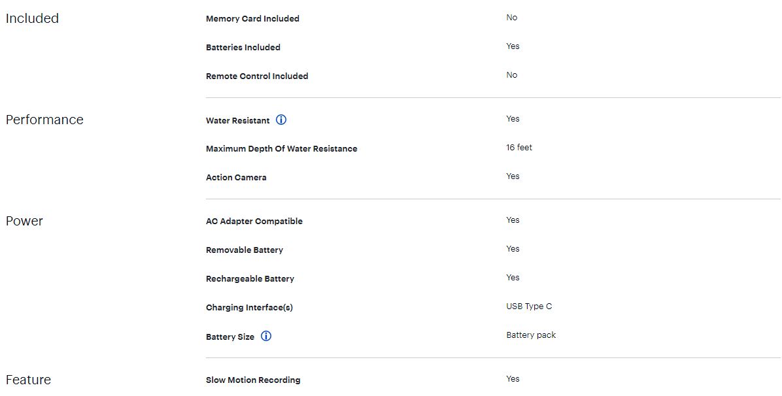Click the Power section heading
Screen dimensions: 782x396
[24, 221]
